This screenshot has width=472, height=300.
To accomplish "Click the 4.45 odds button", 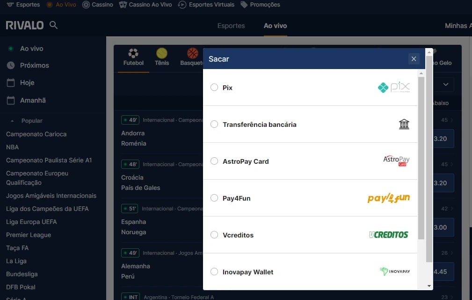I will [444, 272].
